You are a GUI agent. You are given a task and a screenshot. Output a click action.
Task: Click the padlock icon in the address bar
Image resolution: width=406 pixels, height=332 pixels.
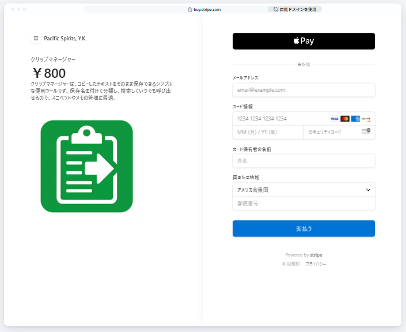click(189, 9)
